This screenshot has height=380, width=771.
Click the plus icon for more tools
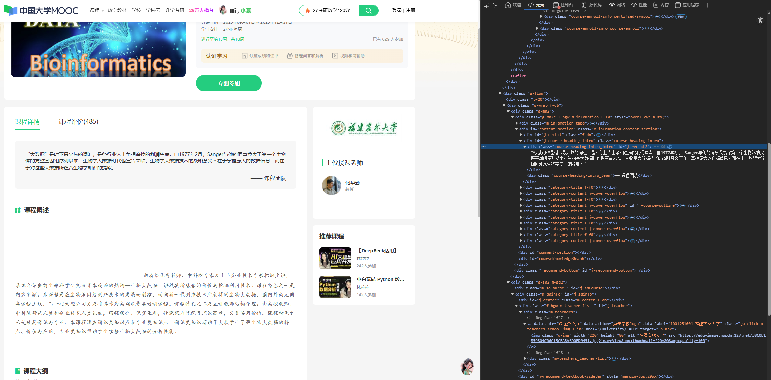[x=707, y=5]
